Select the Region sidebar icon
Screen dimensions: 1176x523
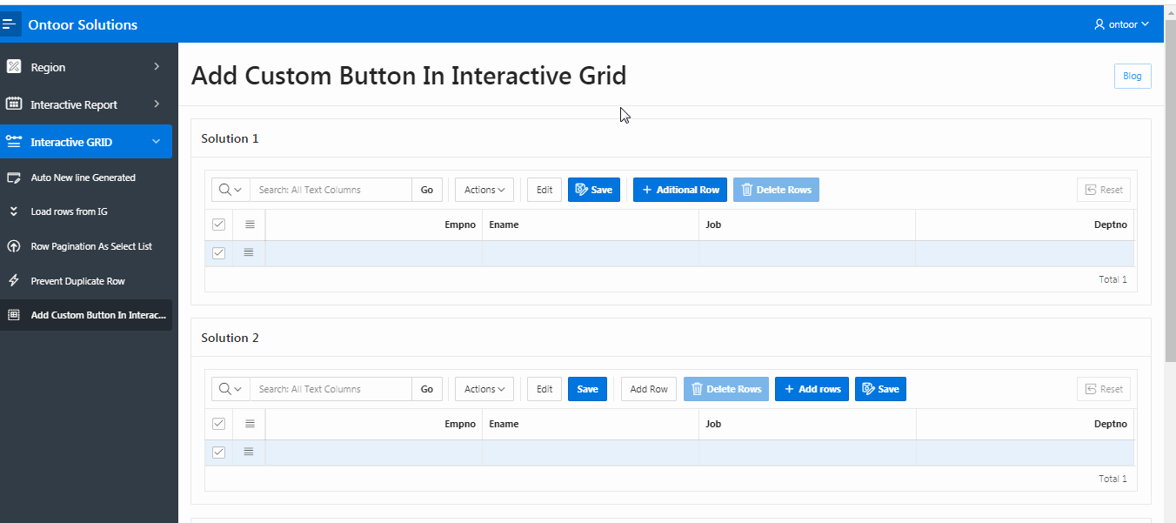click(15, 66)
